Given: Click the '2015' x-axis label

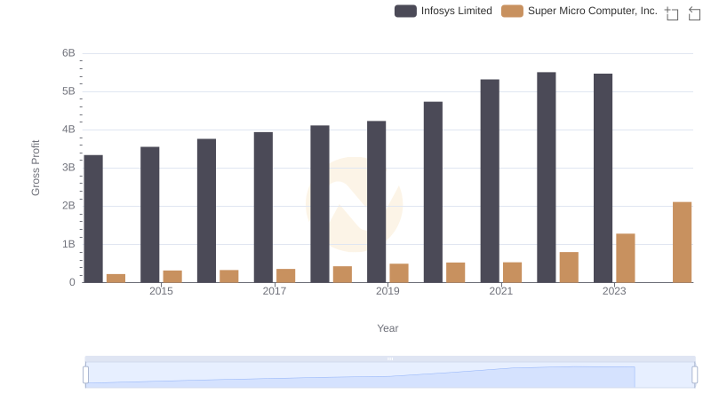Looking at the screenshot, I should click(x=161, y=291).
